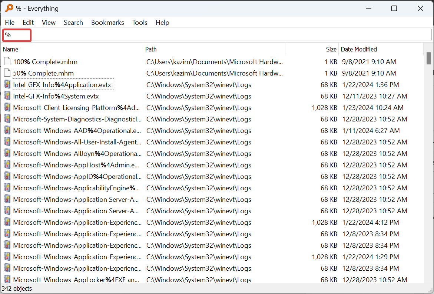Click the 342 objects status bar text
The width and height of the screenshot is (434, 294).
pos(17,288)
